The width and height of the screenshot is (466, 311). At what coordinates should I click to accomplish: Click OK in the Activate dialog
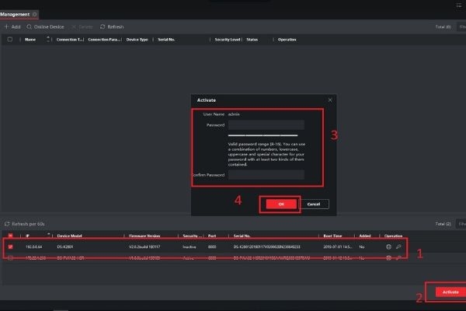coord(280,204)
